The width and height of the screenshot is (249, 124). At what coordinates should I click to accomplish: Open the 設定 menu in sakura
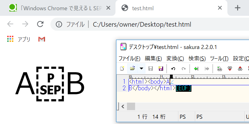click(241, 59)
